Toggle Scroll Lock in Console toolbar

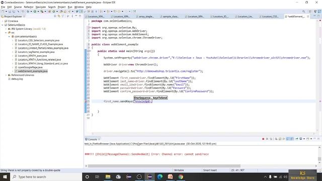[x=280, y=139]
